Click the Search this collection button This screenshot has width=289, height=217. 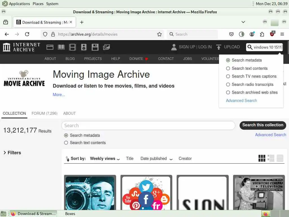coord(263,125)
